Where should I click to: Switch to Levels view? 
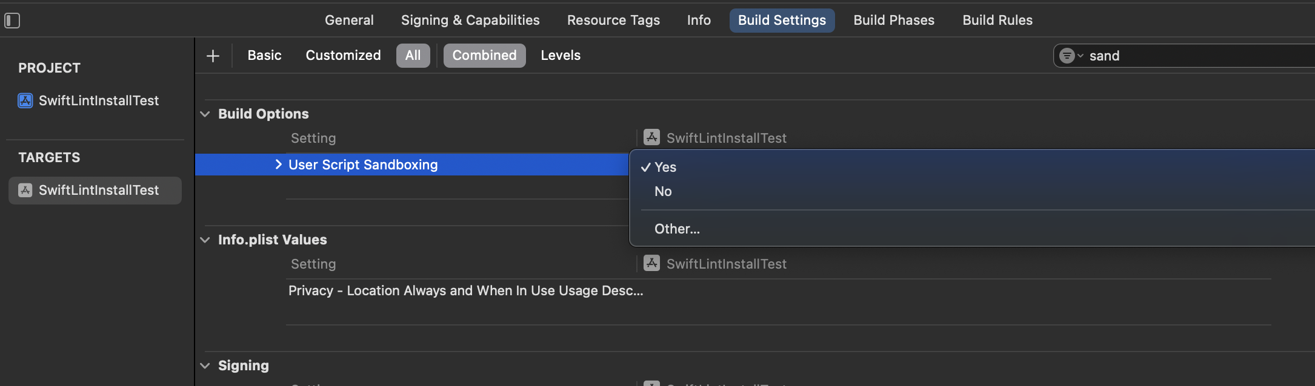[x=561, y=56]
